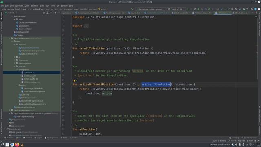Viewport: 261px width, 147px height.
Task: Select CatDetailsViewModel in project tree
Action: [x=28, y=22]
